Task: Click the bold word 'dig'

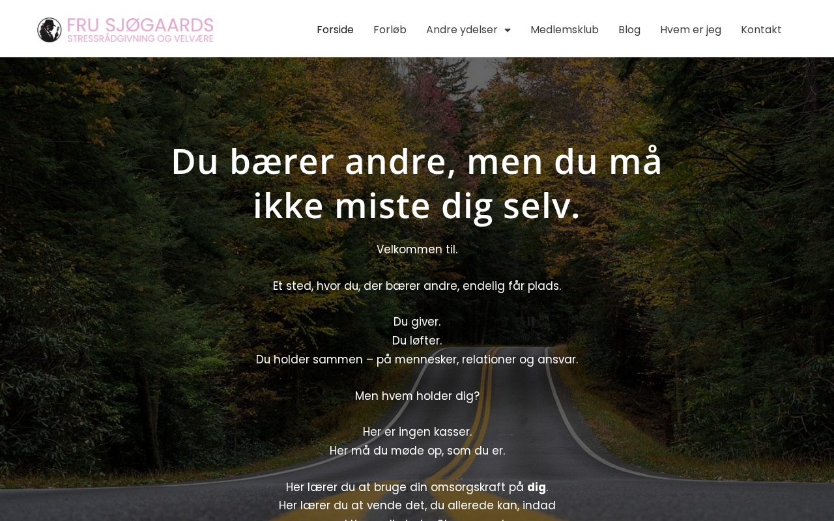Action: coord(536,487)
